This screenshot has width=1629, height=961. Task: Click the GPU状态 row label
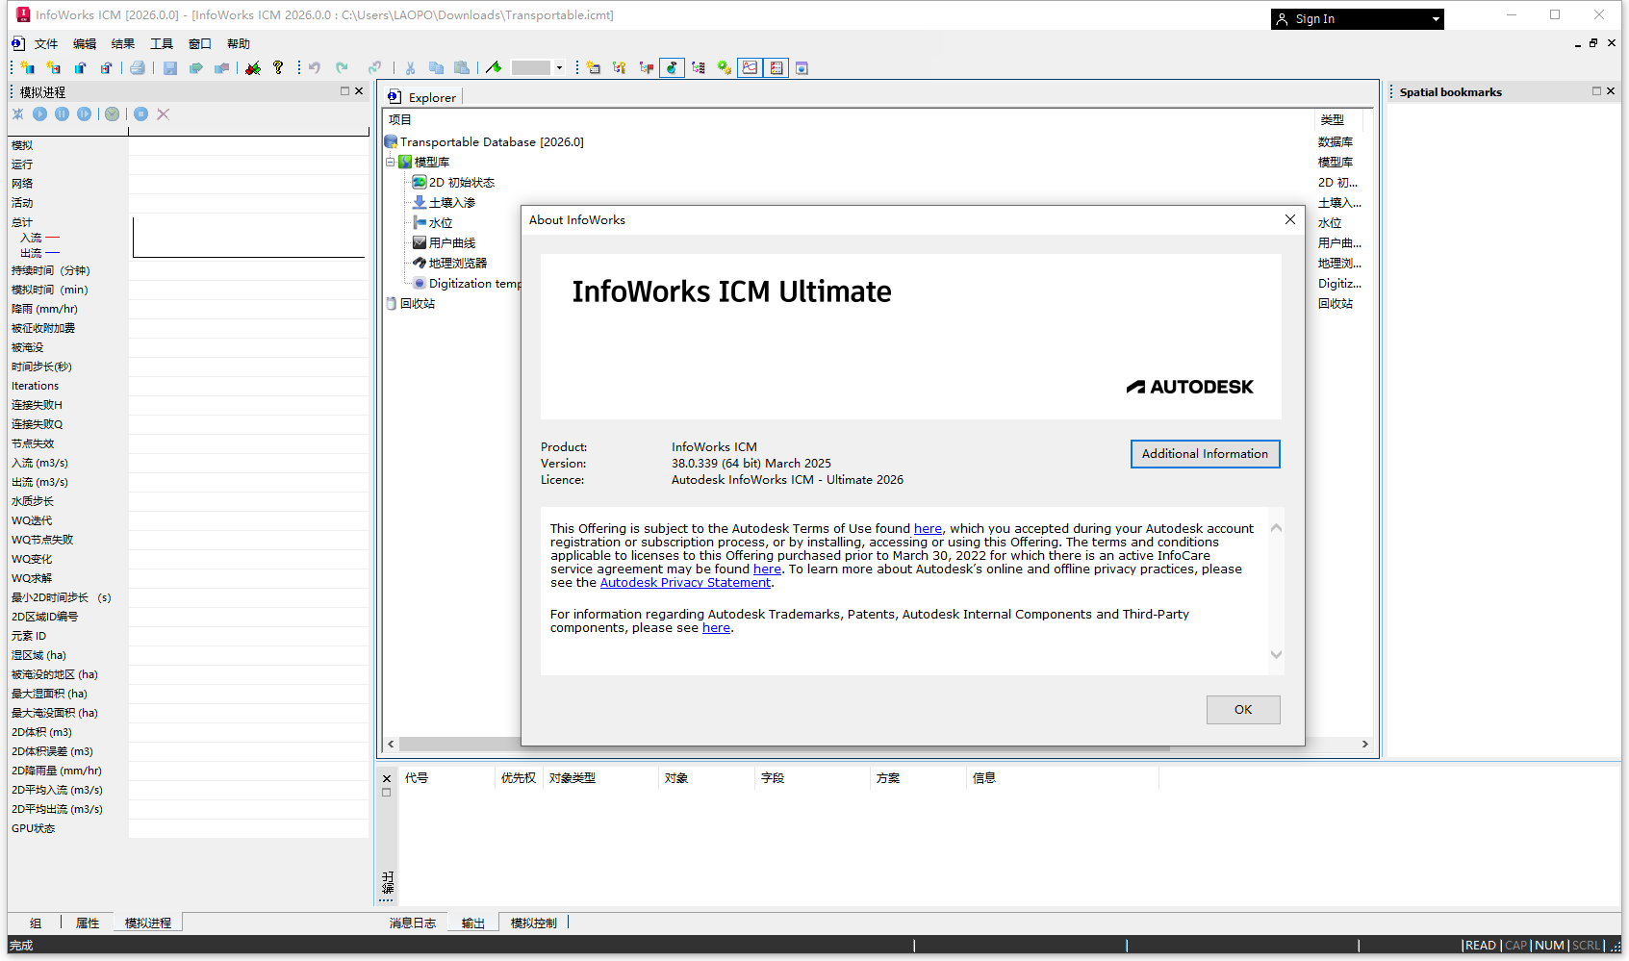[x=34, y=828]
